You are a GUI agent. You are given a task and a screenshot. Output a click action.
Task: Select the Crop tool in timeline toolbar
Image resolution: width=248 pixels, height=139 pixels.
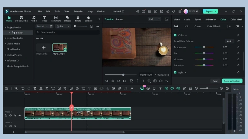(47, 88)
